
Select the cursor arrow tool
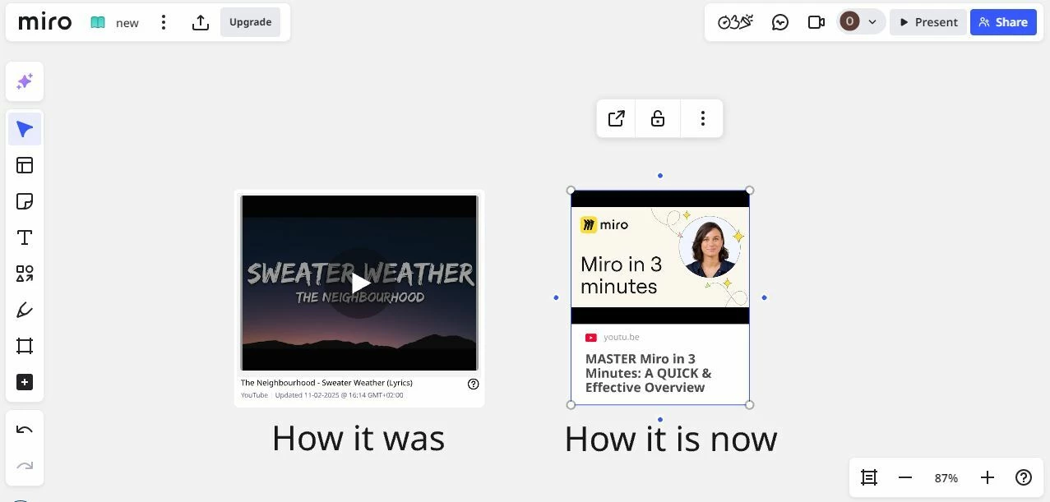point(25,129)
